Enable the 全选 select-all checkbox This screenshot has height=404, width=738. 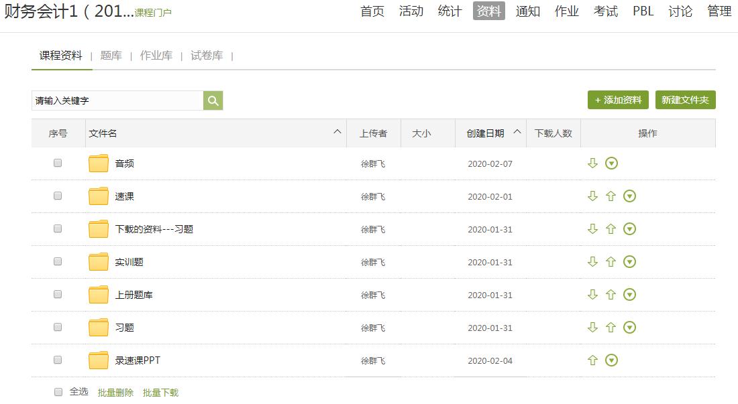pos(58,392)
